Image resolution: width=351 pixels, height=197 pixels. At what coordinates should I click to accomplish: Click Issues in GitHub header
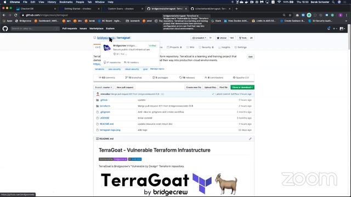(x=83, y=28)
